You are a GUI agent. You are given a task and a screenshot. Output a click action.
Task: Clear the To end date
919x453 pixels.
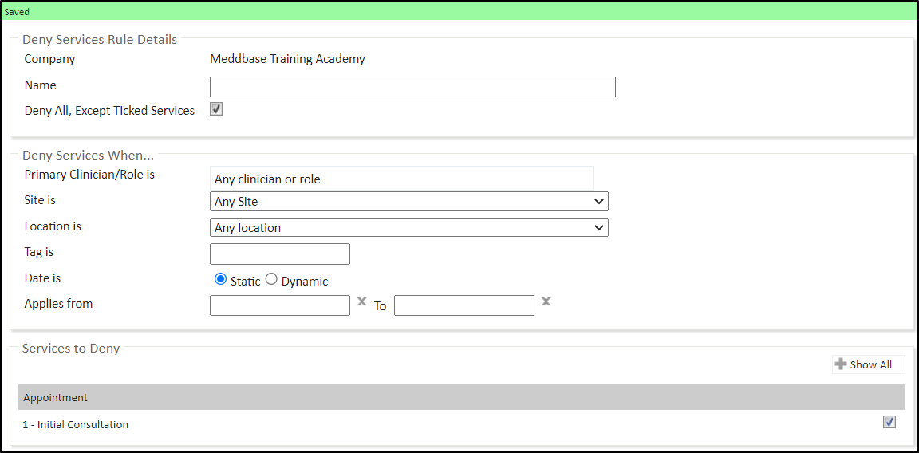[x=546, y=302]
